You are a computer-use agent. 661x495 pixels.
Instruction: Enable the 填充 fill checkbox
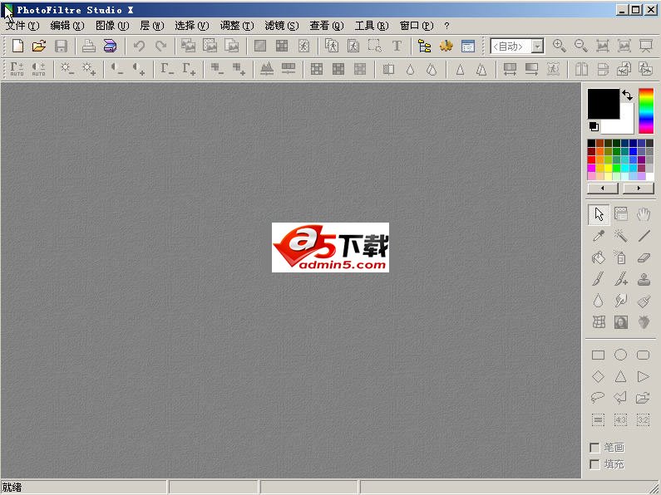click(594, 464)
